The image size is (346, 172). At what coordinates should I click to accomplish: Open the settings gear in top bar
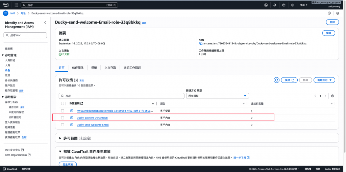(x=293, y=5)
